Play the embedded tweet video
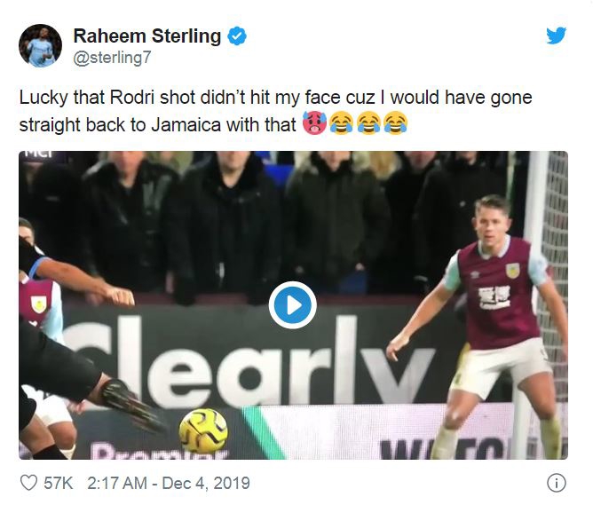The height and width of the screenshot is (505, 593). click(293, 305)
